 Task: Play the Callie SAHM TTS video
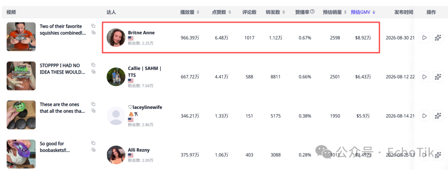(424, 77)
